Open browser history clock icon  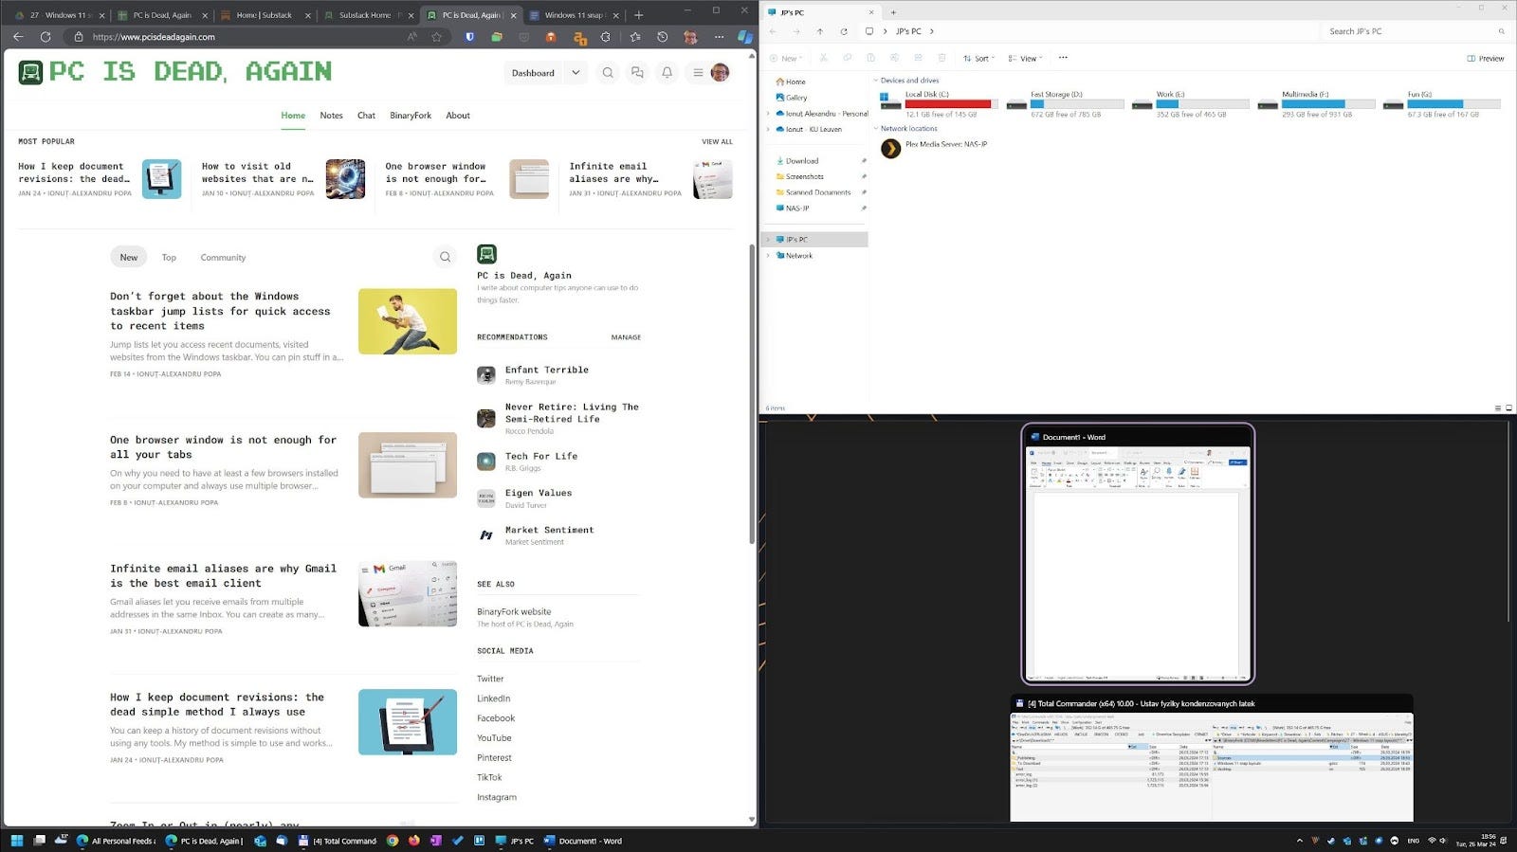click(663, 37)
